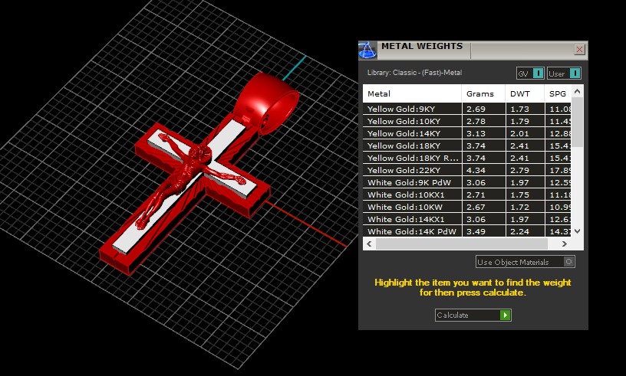Sort by the SPG column header
This screenshot has width=626, height=376.
pyautogui.click(x=558, y=93)
